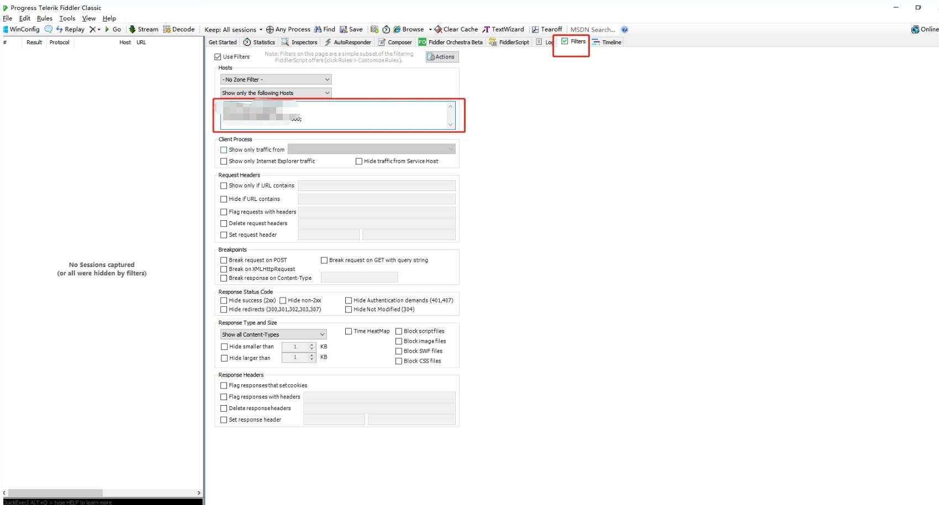This screenshot has height=505, width=939.
Task: Click the Go toolbar button
Action: (x=113, y=29)
